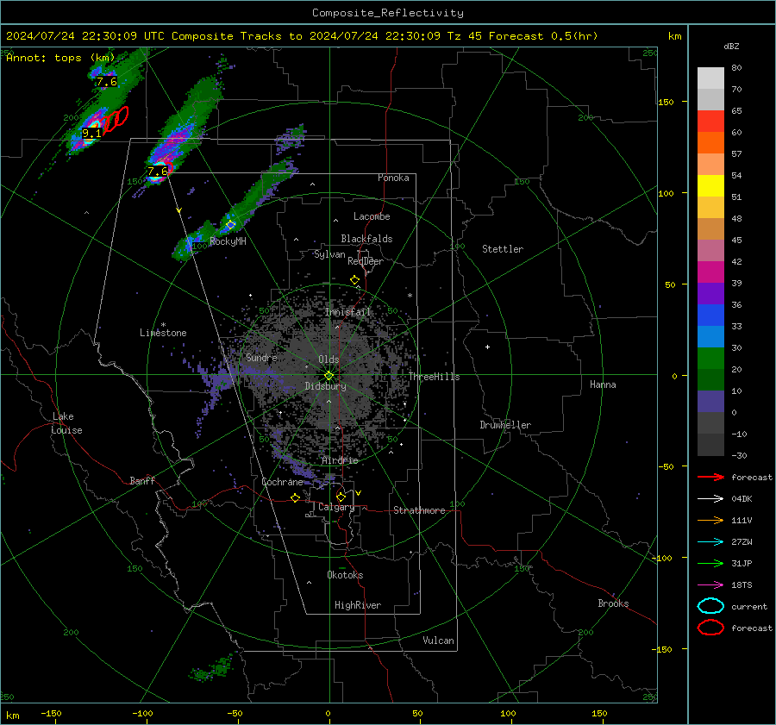Click the Limestone label
The image size is (776, 725).
pos(163,333)
